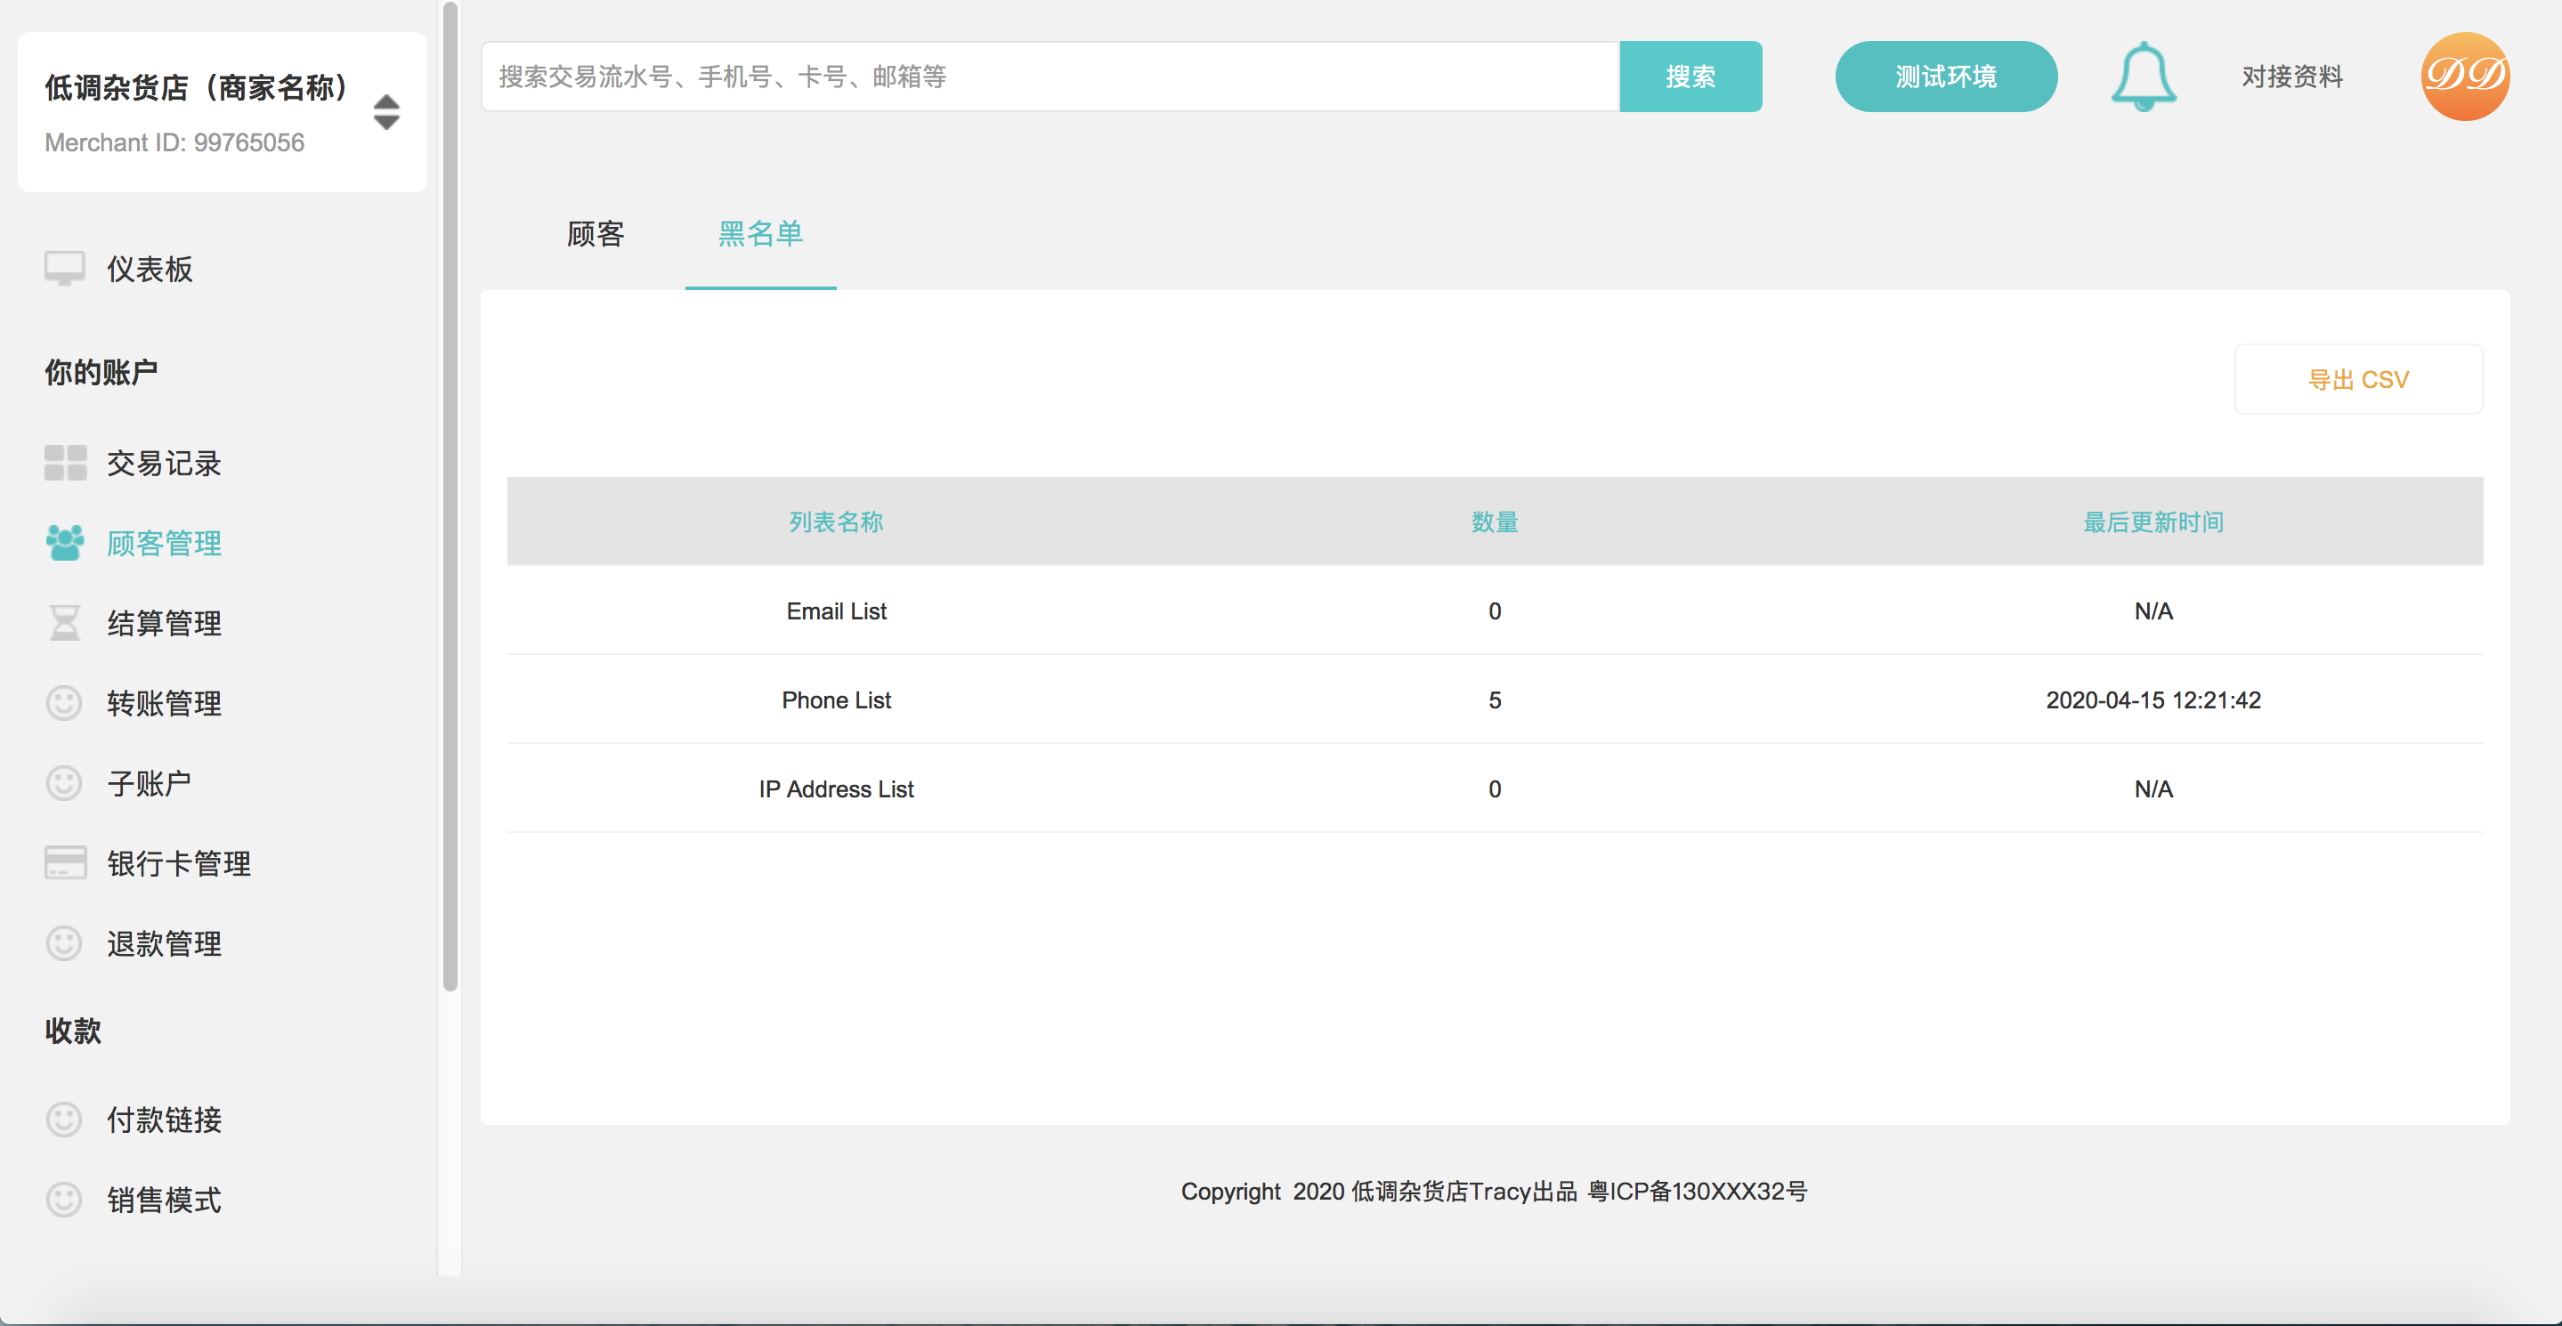Open 转账管理 menu item

[x=164, y=704]
